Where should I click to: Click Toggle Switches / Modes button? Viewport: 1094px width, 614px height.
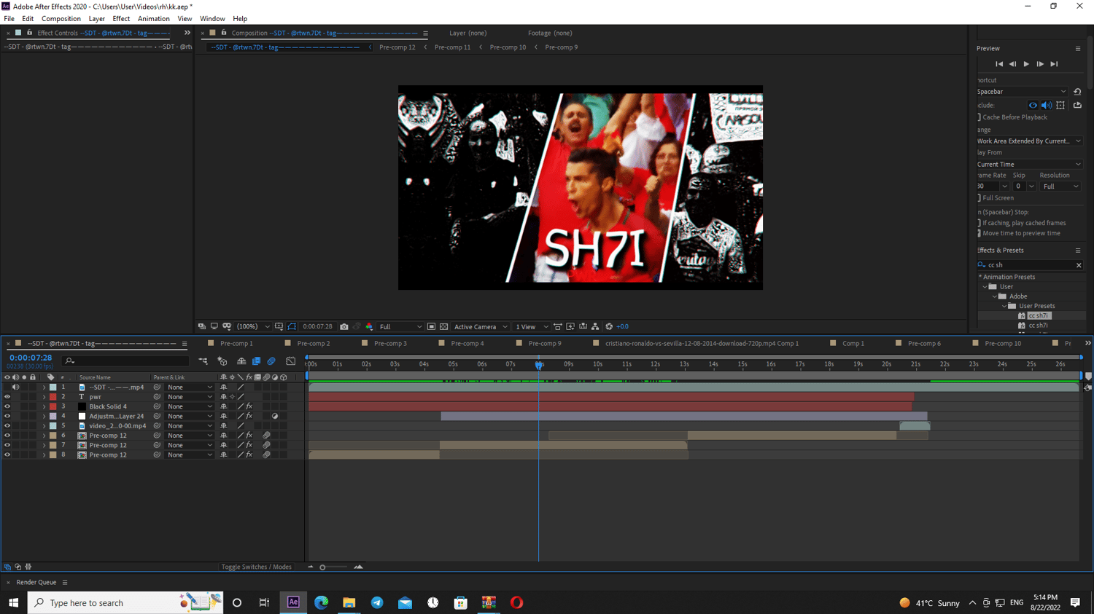(x=256, y=567)
